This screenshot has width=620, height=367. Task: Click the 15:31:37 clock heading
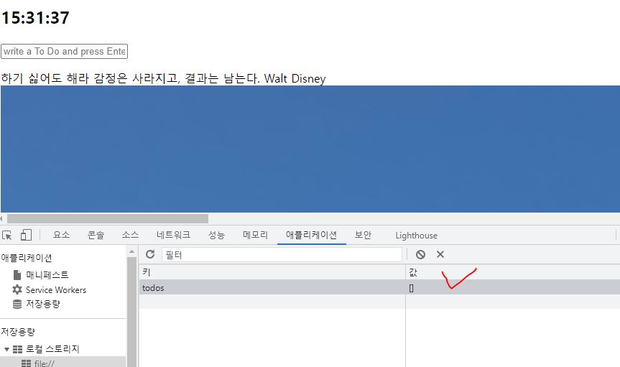click(x=36, y=18)
